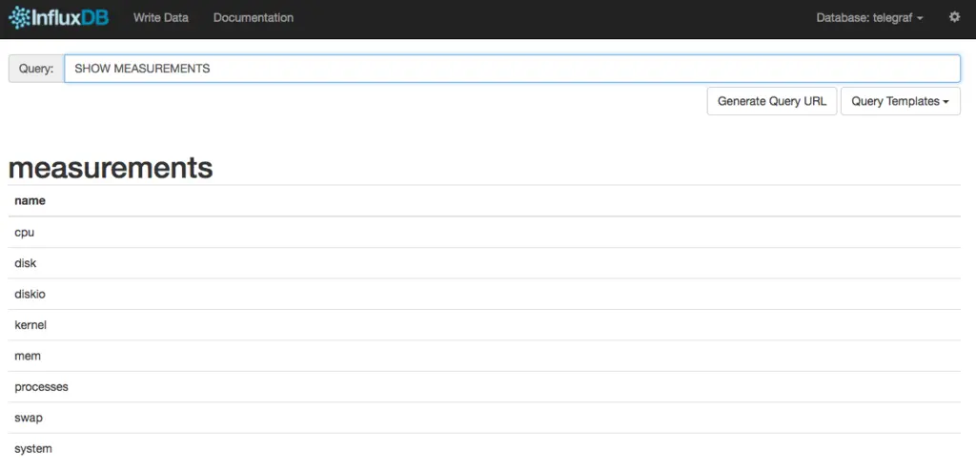This screenshot has width=976, height=471.
Task: Go to the Documentation link in navbar
Action: coord(254,18)
